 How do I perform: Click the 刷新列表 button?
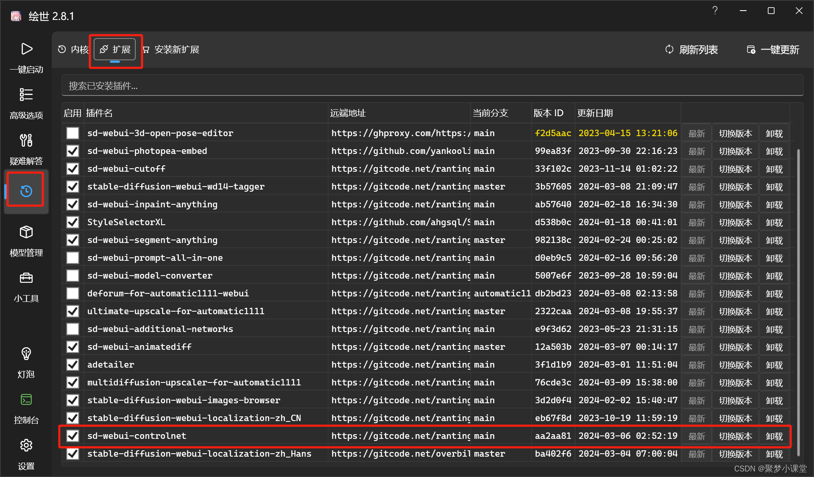point(691,50)
